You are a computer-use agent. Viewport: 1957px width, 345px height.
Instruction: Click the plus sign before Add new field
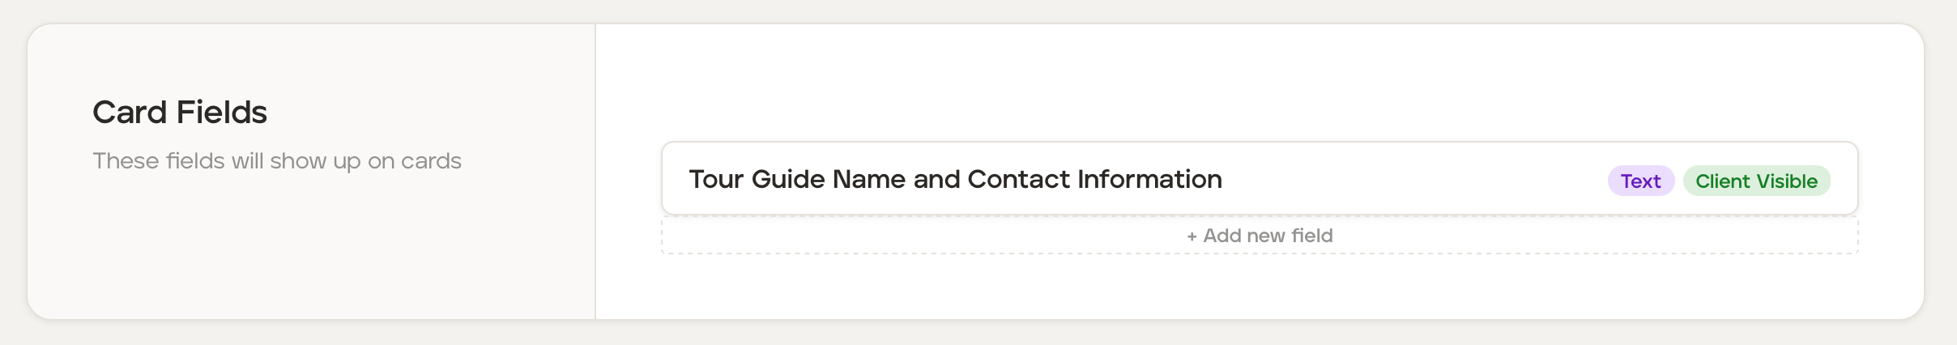(x=1192, y=236)
